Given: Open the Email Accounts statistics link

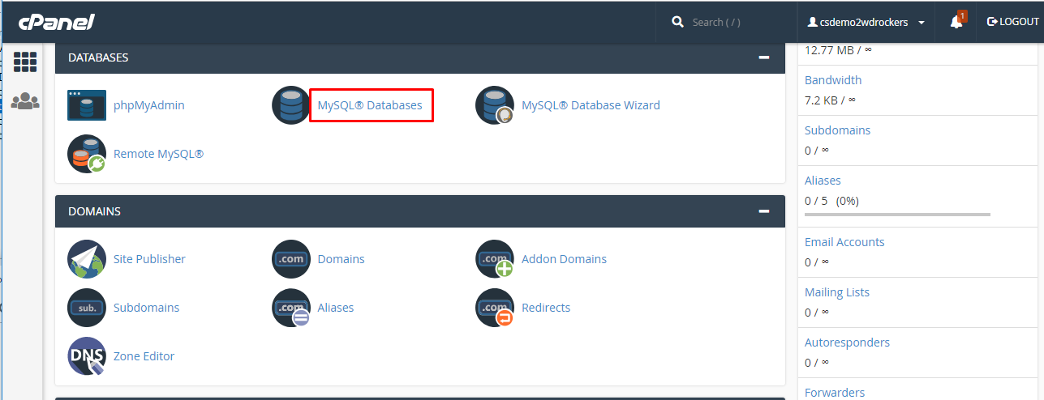Looking at the screenshot, I should pos(844,242).
